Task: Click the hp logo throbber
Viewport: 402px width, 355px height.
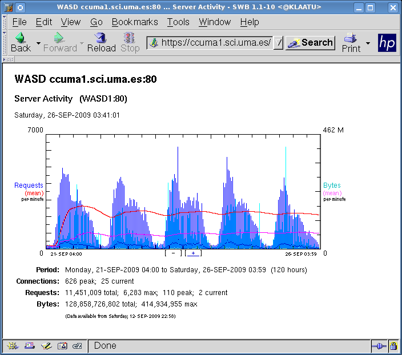Action: pyautogui.click(x=387, y=43)
